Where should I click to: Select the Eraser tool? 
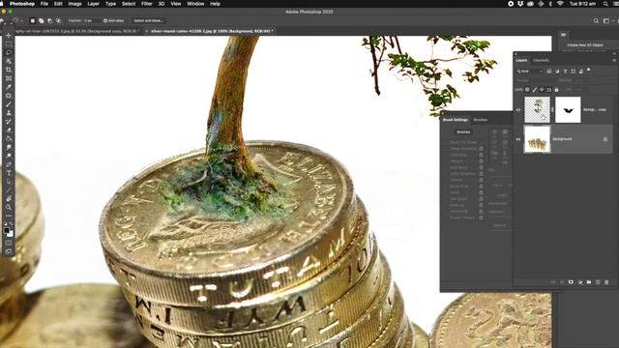[9, 130]
